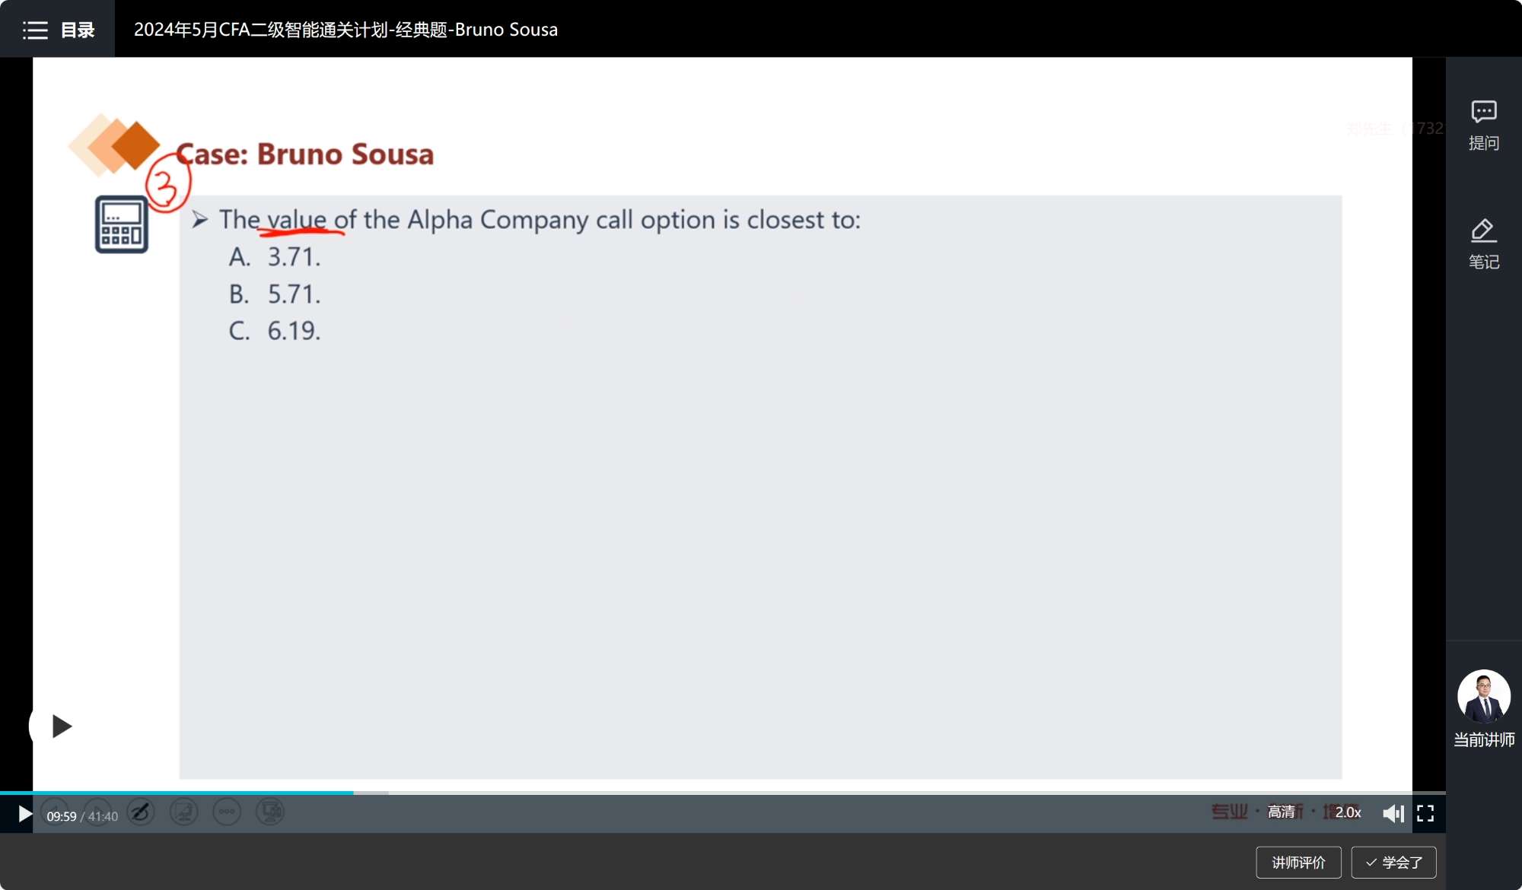Toggle fullscreen mode

point(1425,814)
